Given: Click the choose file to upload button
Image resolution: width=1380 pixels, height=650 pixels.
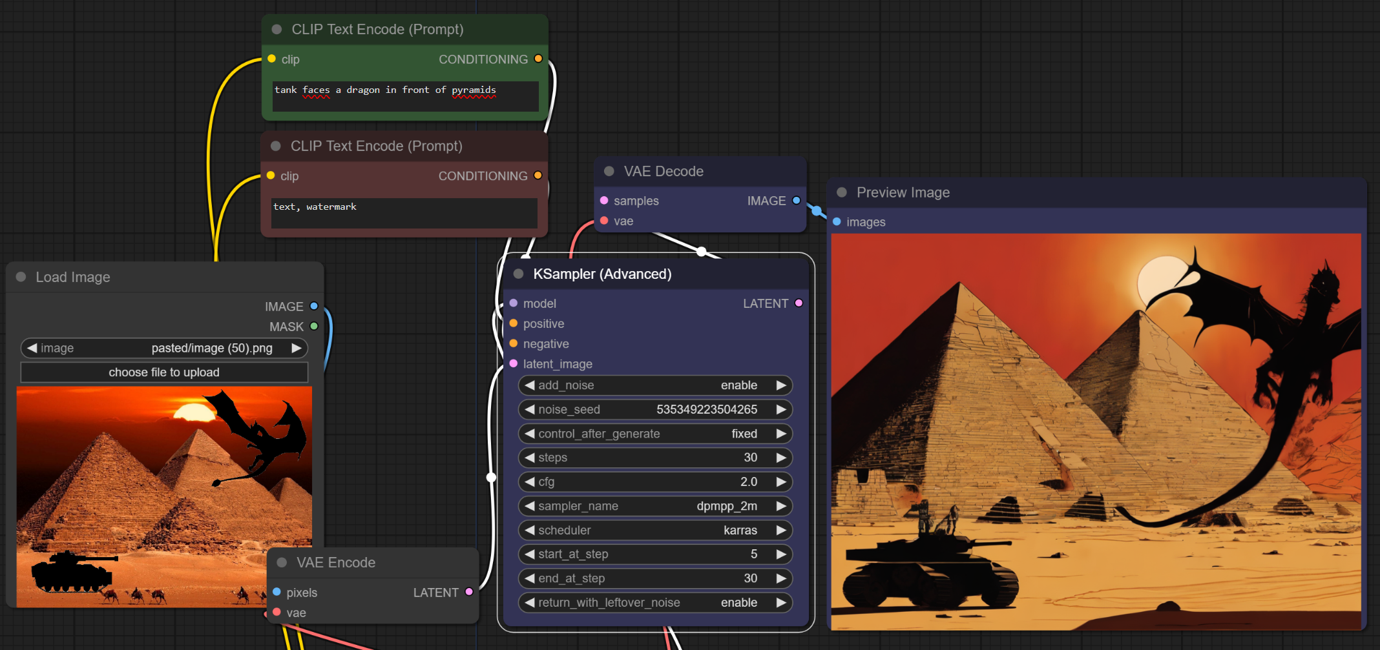Looking at the screenshot, I should tap(164, 372).
